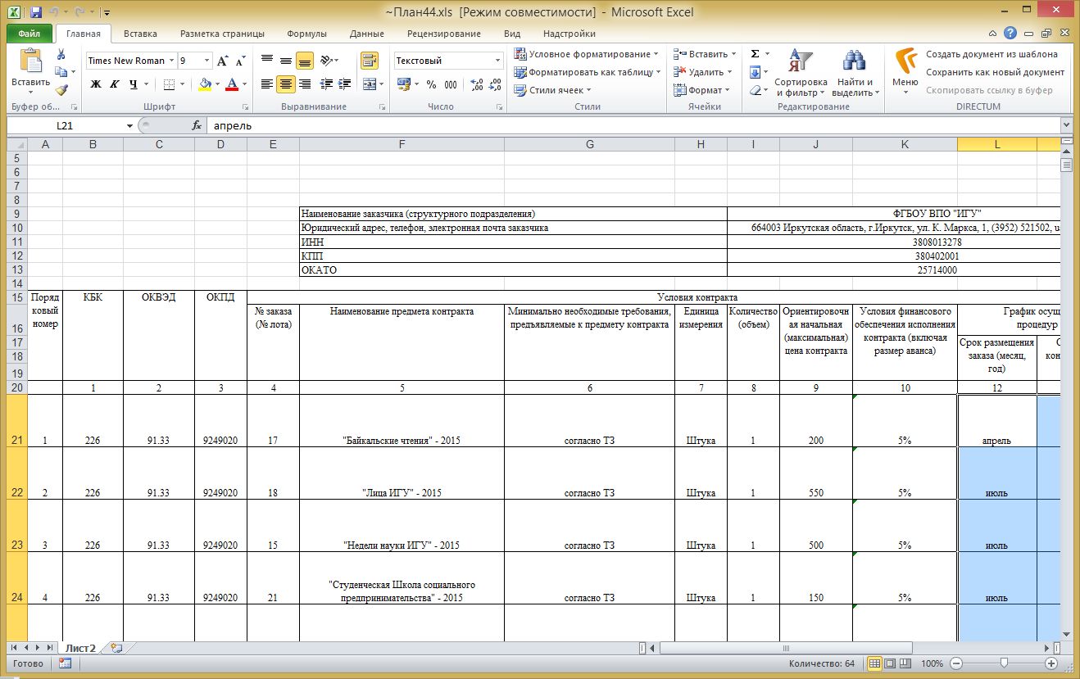Toggle italic К formatting
The width and height of the screenshot is (1080, 679).
click(x=114, y=84)
